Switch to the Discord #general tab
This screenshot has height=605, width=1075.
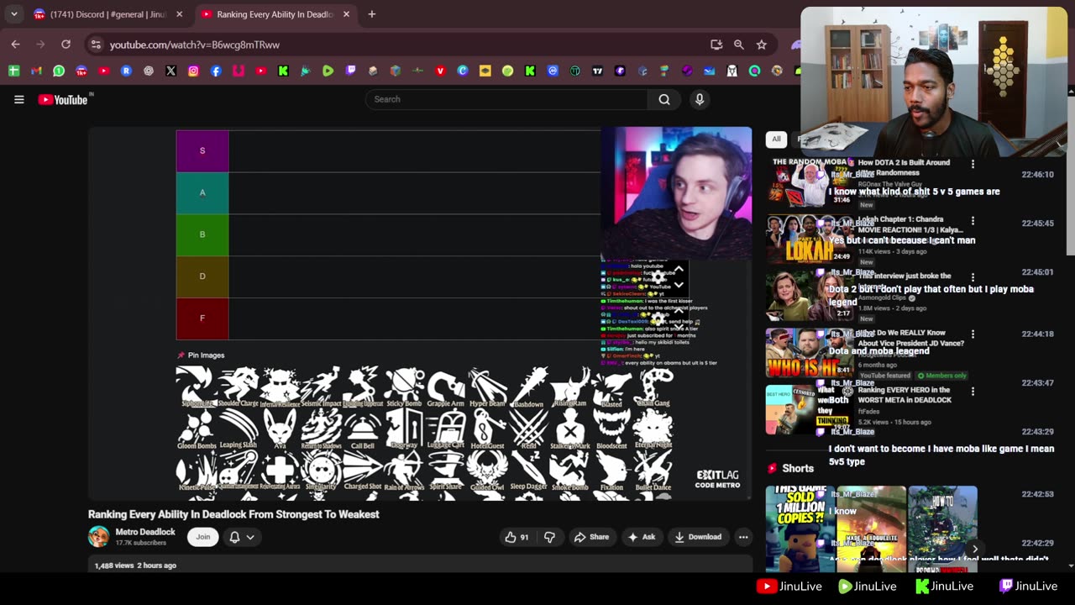[109, 14]
